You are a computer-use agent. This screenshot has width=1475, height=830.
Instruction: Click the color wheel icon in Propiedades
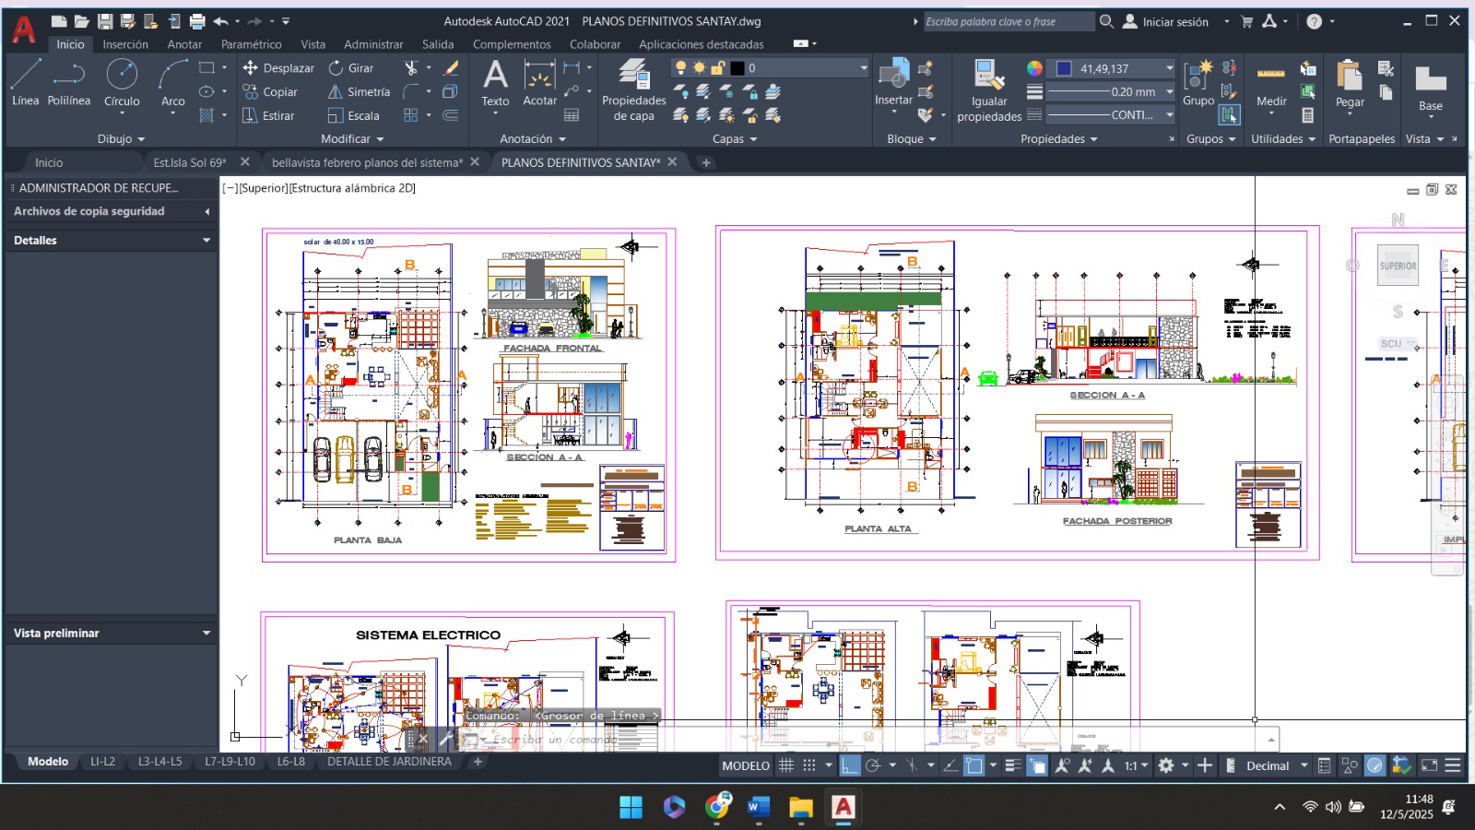pos(1034,68)
